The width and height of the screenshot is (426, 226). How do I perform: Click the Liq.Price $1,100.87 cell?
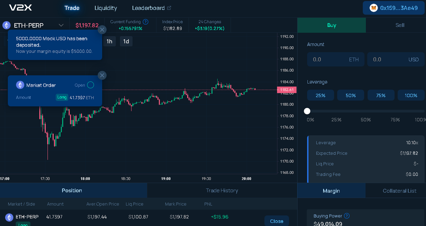pos(138,217)
